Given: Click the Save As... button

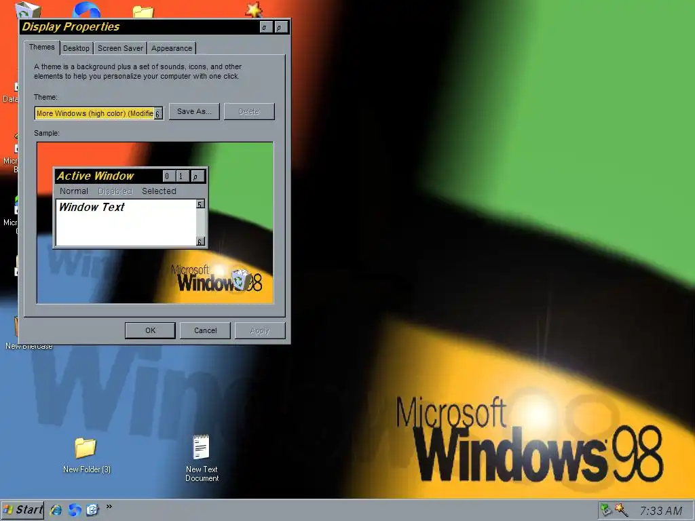Looking at the screenshot, I should (194, 112).
